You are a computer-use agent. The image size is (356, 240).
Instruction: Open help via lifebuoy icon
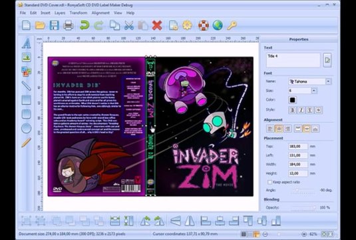point(204,25)
